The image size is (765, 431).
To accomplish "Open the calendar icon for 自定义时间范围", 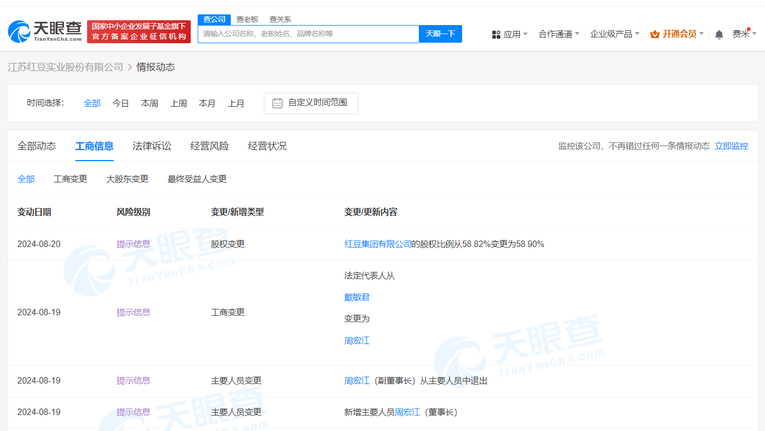I will coord(277,103).
